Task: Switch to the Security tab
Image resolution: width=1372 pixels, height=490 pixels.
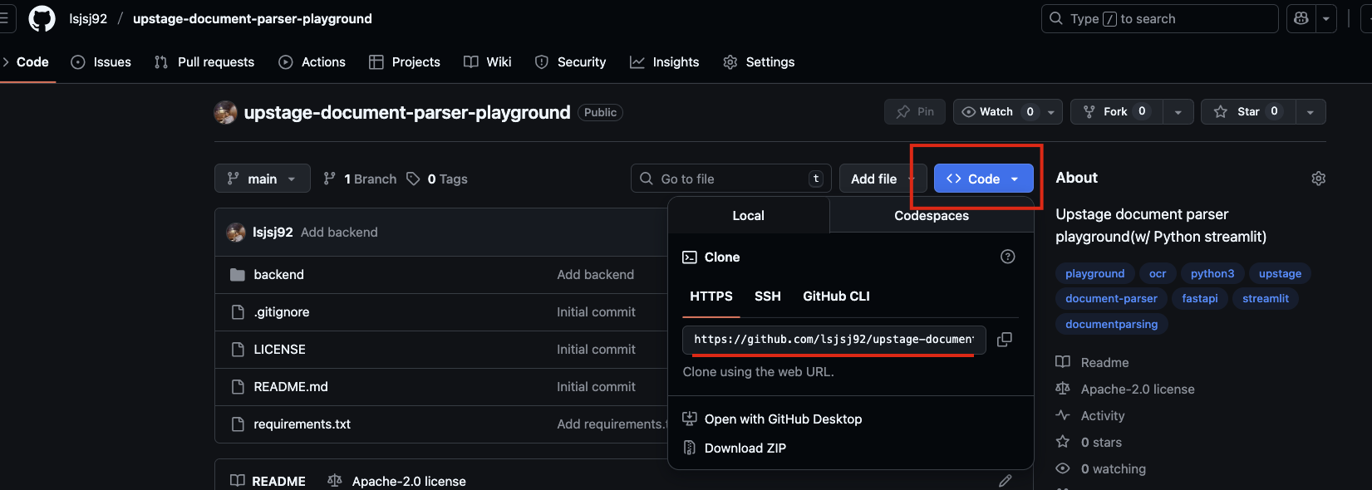Action: click(x=570, y=62)
